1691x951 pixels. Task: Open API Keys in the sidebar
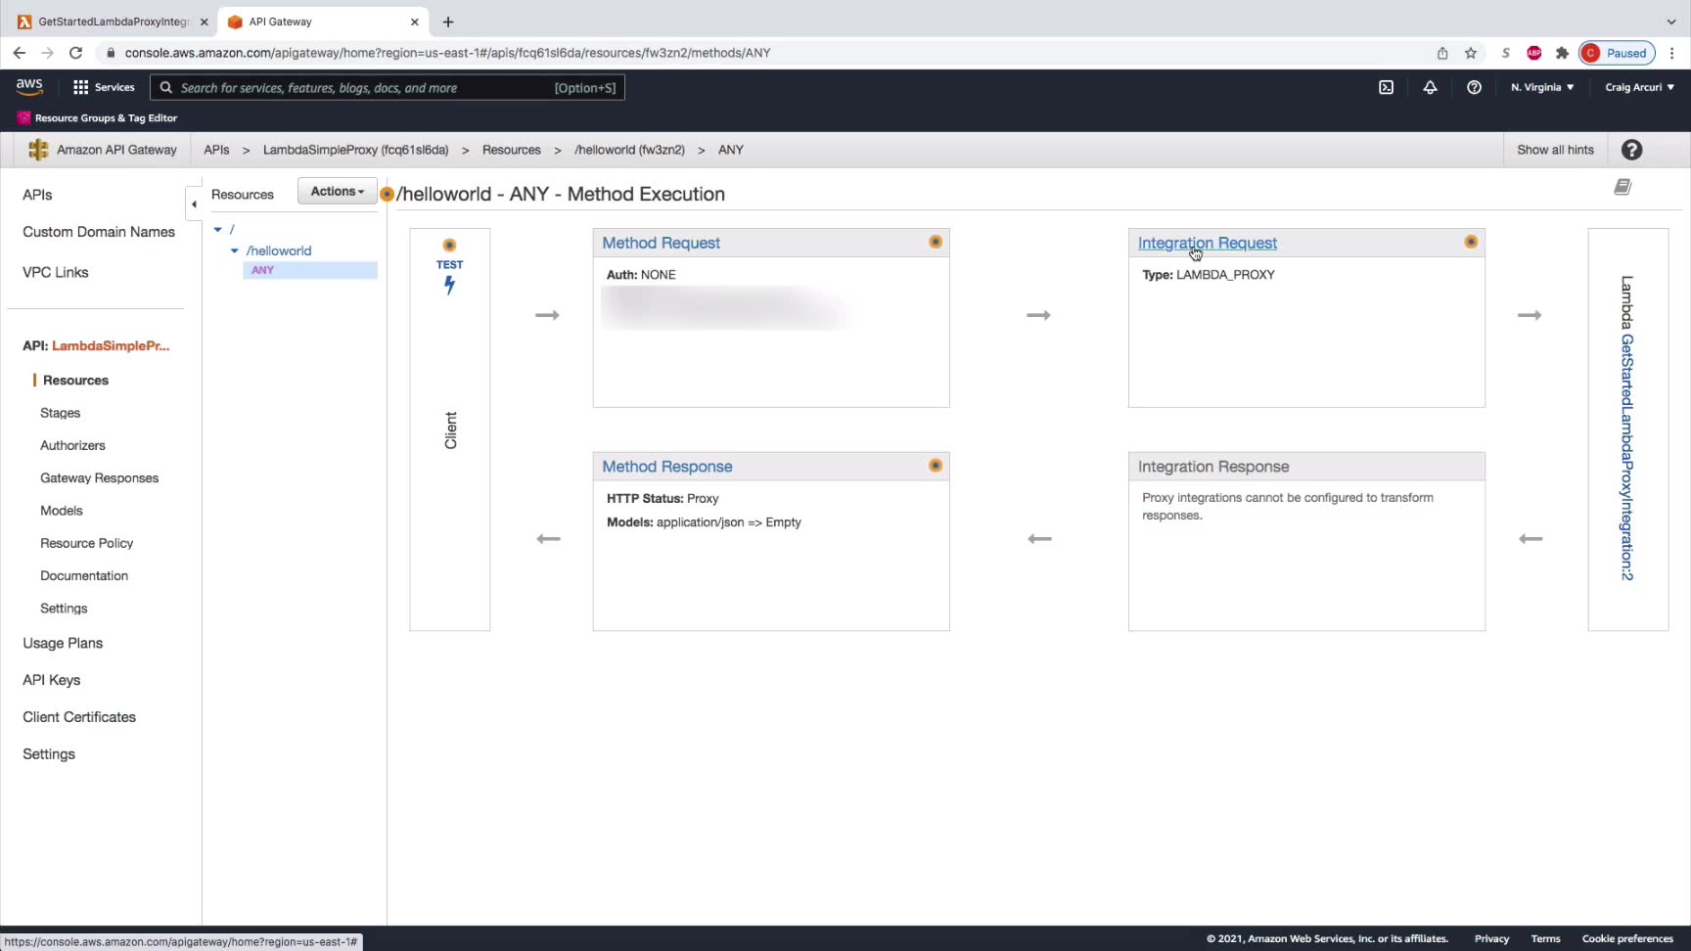point(52,680)
